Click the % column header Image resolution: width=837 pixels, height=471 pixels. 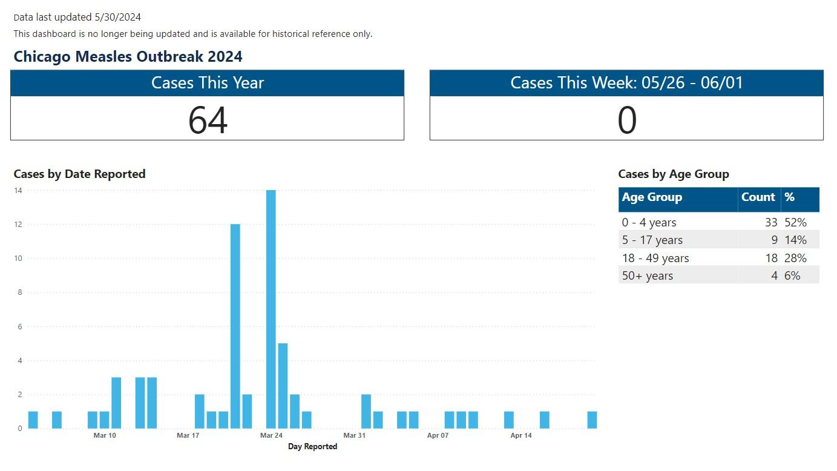coord(790,197)
